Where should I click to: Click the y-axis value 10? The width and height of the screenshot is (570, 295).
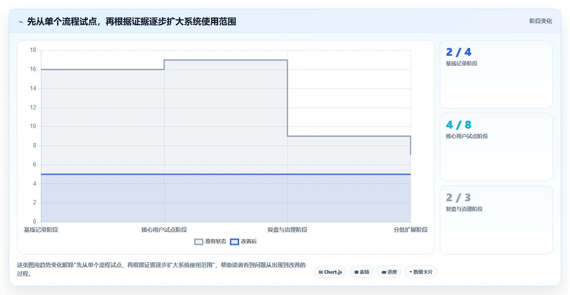tap(33, 126)
